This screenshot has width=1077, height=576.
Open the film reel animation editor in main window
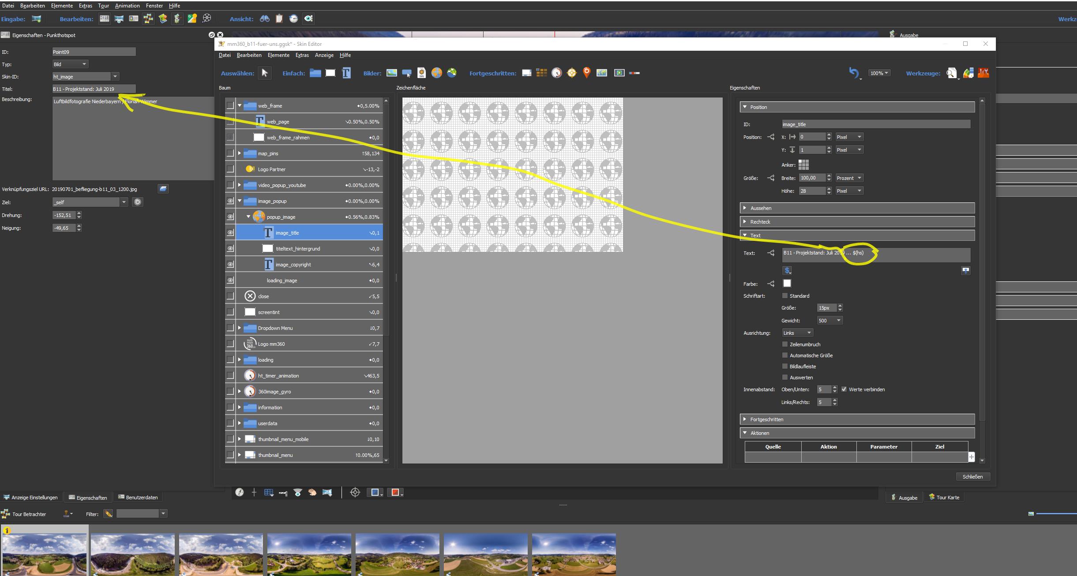(x=206, y=18)
